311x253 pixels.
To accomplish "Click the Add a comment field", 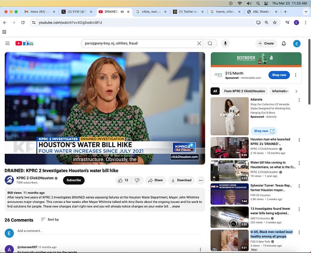I will tap(109, 231).
